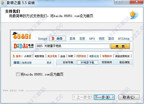This screenshot has height=104, width=144.
Task: Open the 听歌 link
Action: coord(71,56)
